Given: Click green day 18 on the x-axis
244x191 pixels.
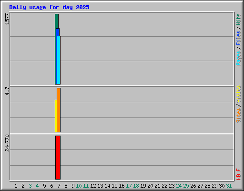Looking at the screenshot, I should click(136, 186).
